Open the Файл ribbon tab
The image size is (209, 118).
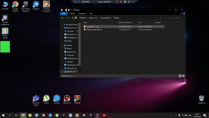point(64,13)
